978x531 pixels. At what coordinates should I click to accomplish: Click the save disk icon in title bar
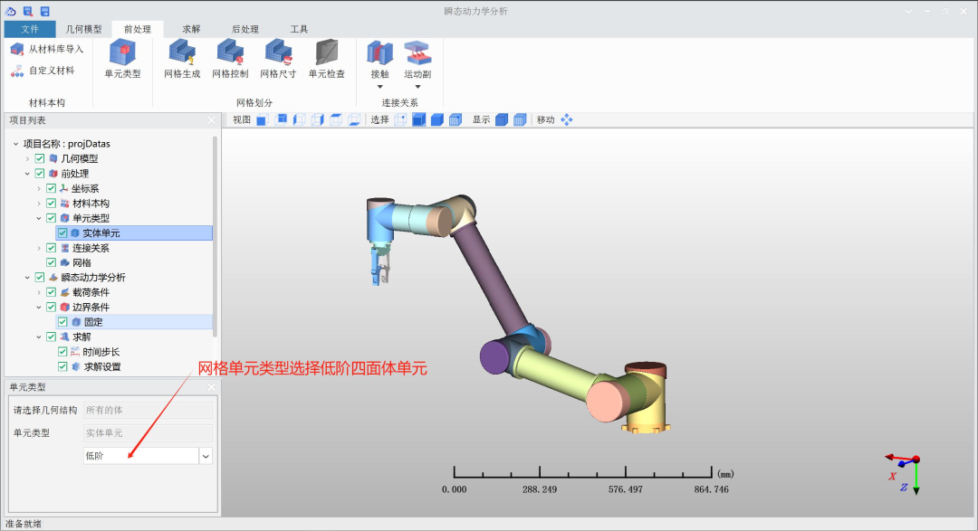pos(45,11)
